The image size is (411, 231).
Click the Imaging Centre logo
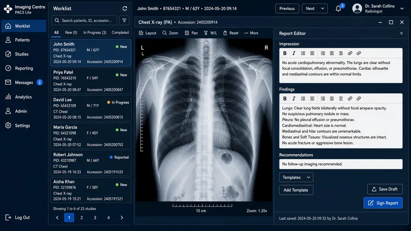tap(8, 9)
